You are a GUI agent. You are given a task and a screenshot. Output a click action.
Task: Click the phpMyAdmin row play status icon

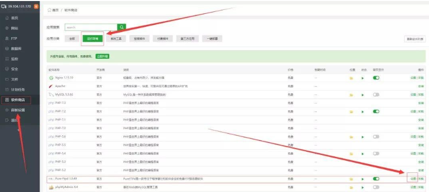click(363, 188)
